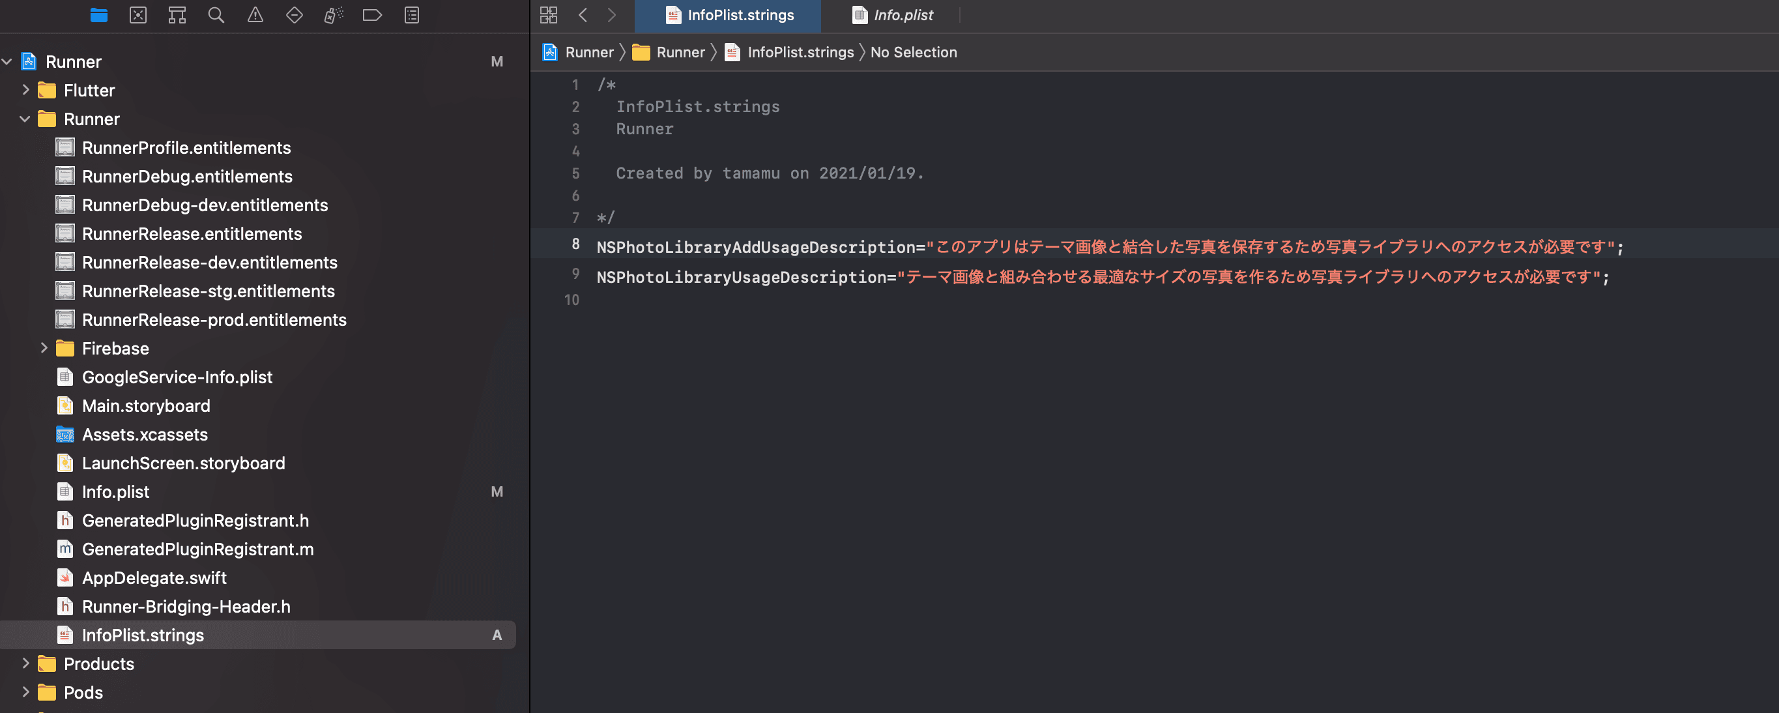Open the Project navigator folder icon

click(x=99, y=15)
